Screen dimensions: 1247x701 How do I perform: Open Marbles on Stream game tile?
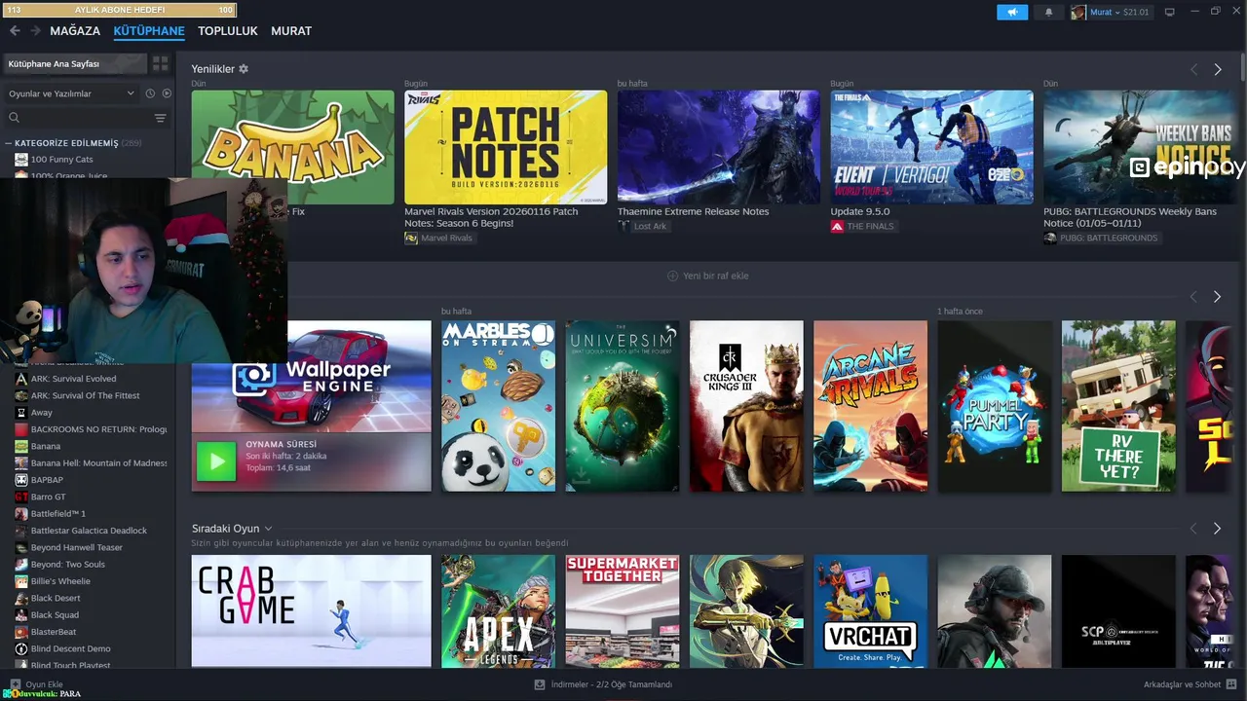pyautogui.click(x=499, y=406)
